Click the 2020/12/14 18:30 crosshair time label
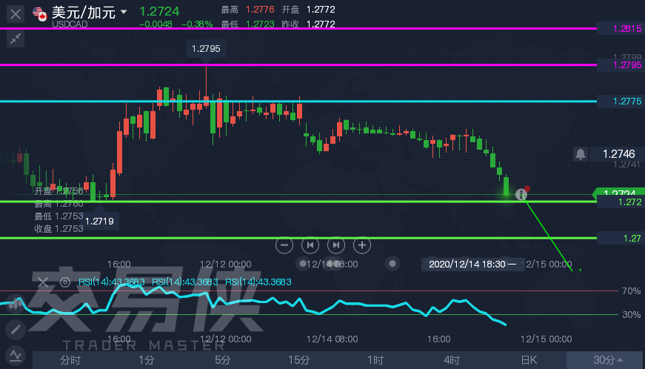Image resolution: width=645 pixels, height=369 pixels. [x=472, y=264]
